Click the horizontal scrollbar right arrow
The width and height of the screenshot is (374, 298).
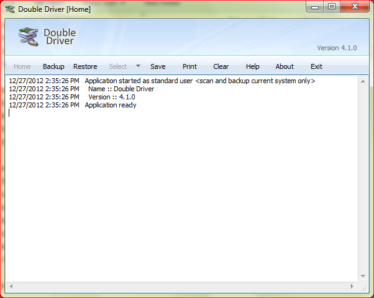point(352,286)
